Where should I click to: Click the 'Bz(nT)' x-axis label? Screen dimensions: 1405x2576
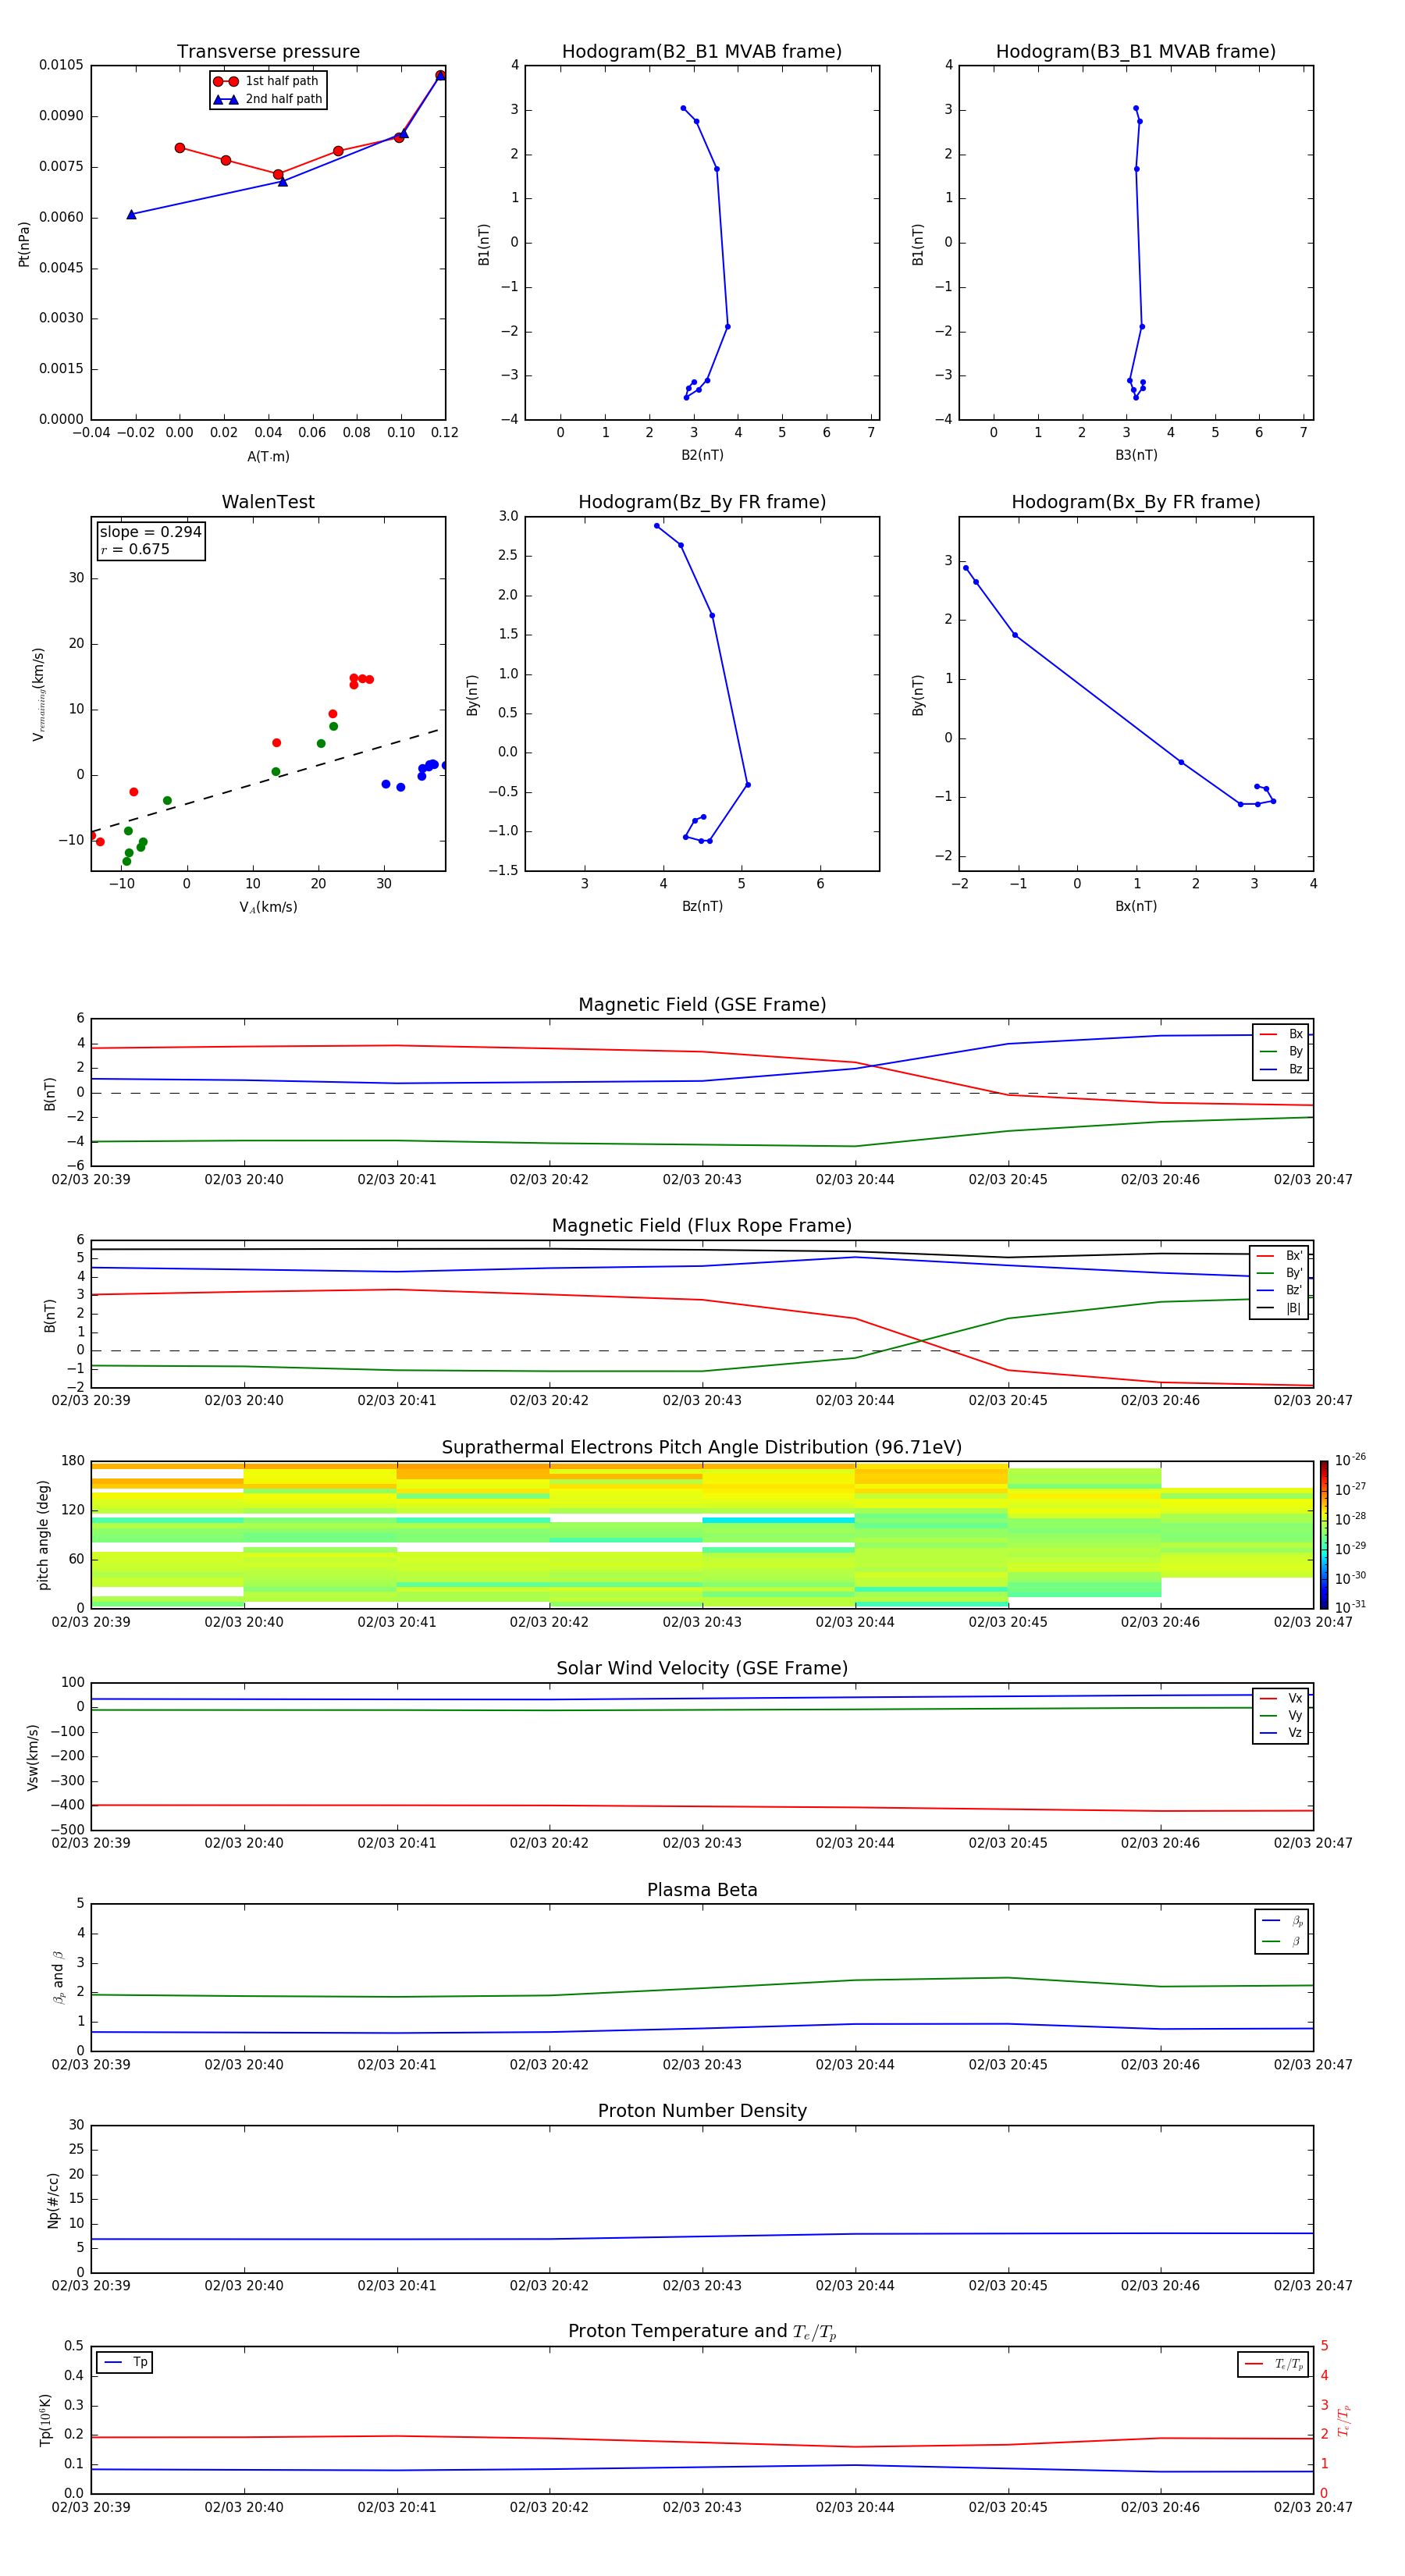click(x=702, y=906)
